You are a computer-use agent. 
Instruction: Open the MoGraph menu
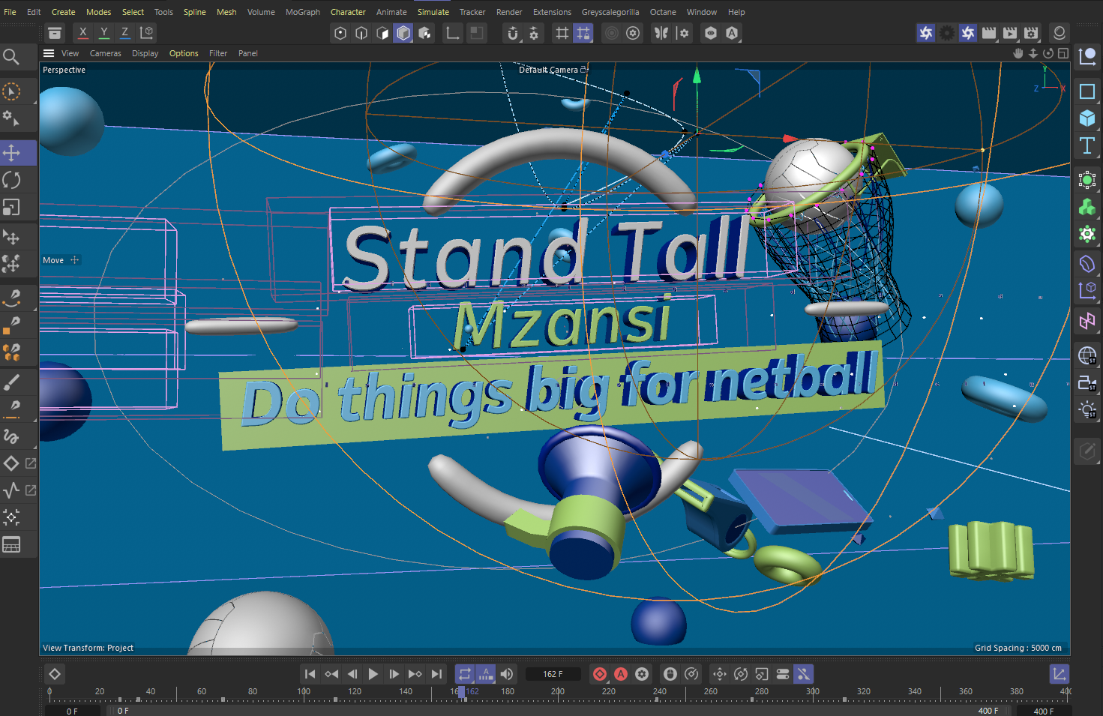coord(302,12)
